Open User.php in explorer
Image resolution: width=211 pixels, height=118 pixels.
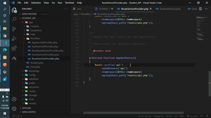pos(35,67)
